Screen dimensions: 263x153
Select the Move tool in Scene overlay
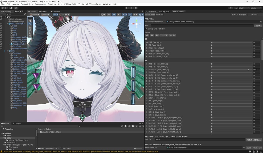[30, 24]
